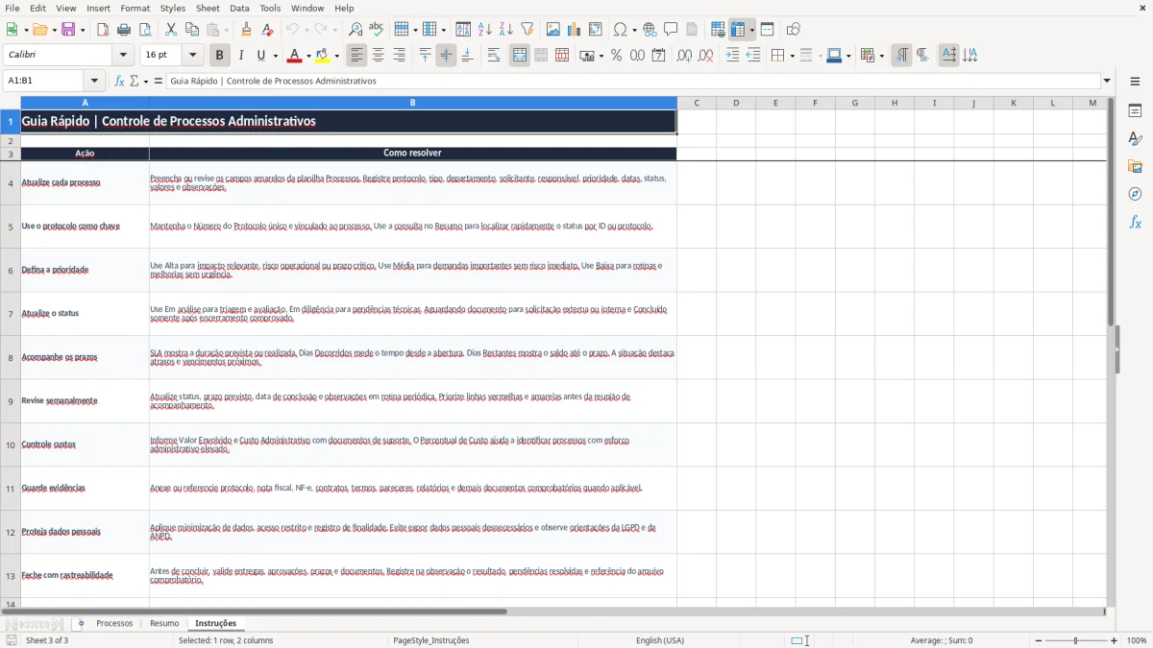Copy selection with the Copy icon
Screen dimensions: 1153x648
click(191, 30)
